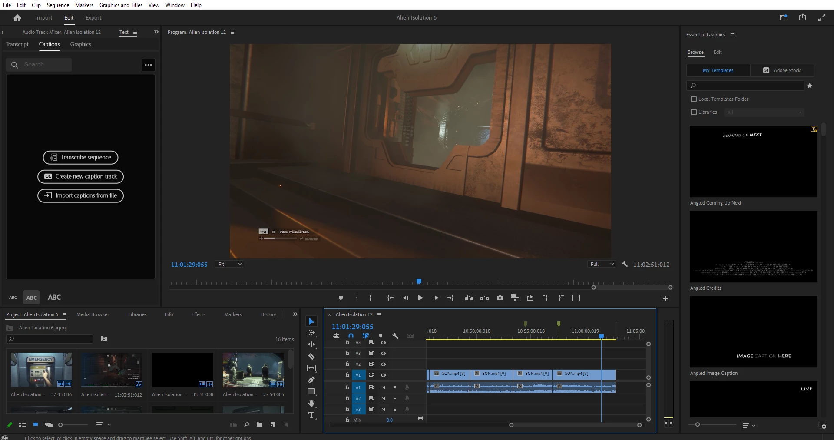Open Timeline display settings wrench
The width and height of the screenshot is (834, 440).
pyautogui.click(x=395, y=336)
